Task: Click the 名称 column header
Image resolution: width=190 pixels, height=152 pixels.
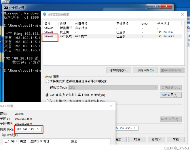Action: 51,24
